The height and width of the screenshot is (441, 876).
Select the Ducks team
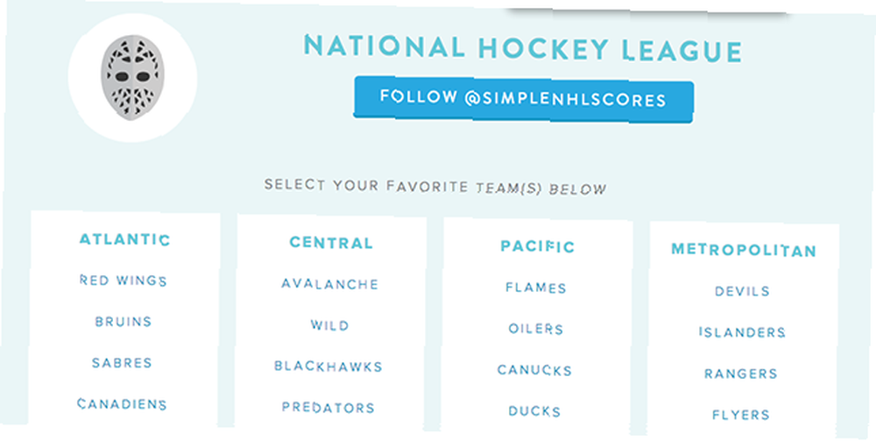[534, 411]
